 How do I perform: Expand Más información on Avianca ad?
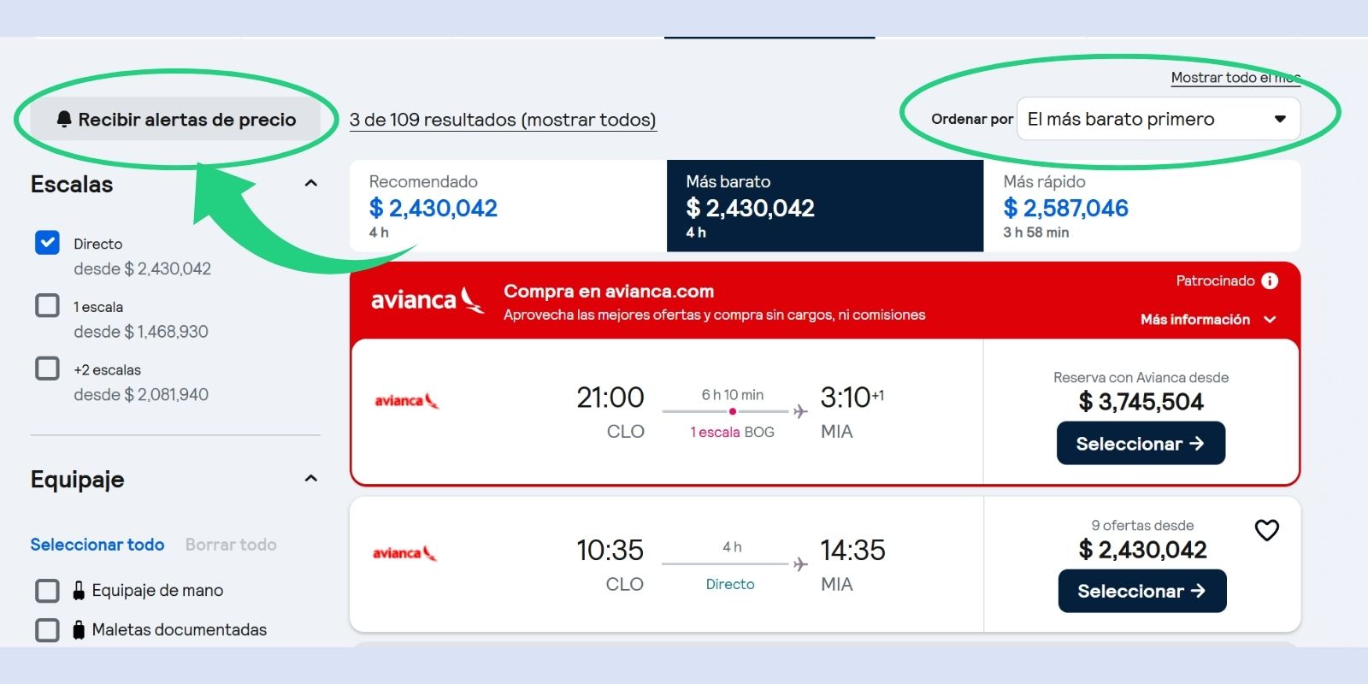(1208, 319)
